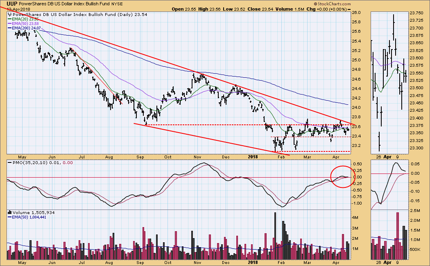This screenshot has height=266, width=430.
Task: Click the -0.15 label on zoom PMO axis
Action: (414, 201)
